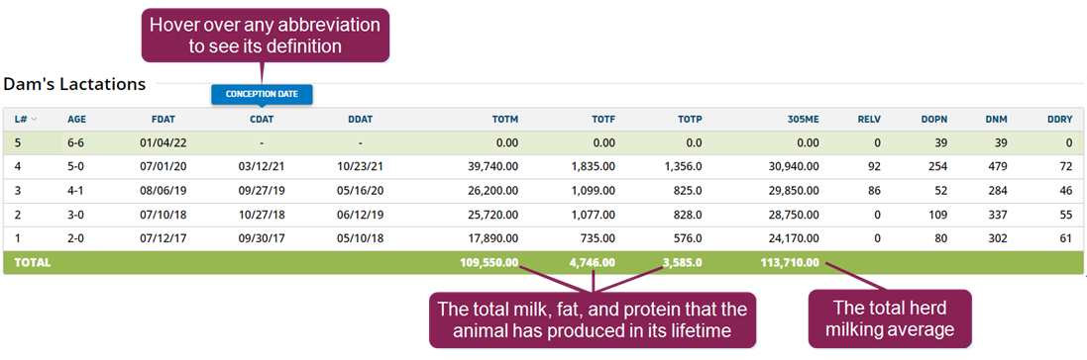Click the Conception Date tooltip
This screenshot has width=1087, height=360.
(x=262, y=94)
